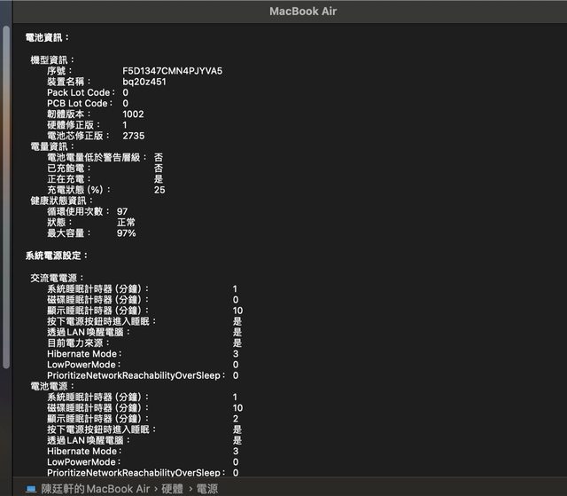Select the 電池資訊 heading

click(x=48, y=38)
